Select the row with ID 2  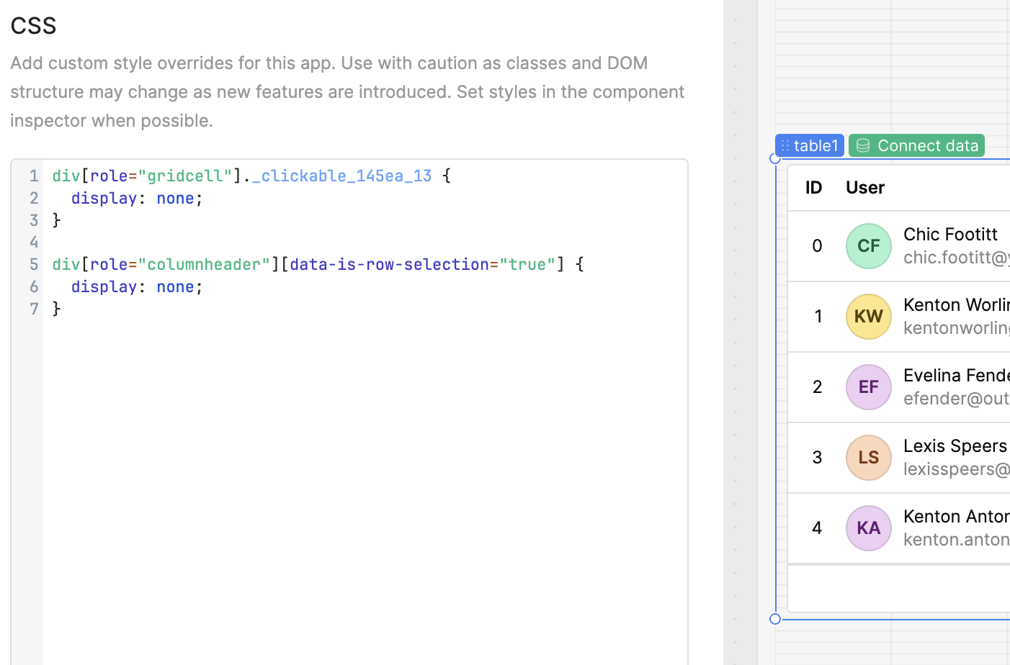pos(817,387)
